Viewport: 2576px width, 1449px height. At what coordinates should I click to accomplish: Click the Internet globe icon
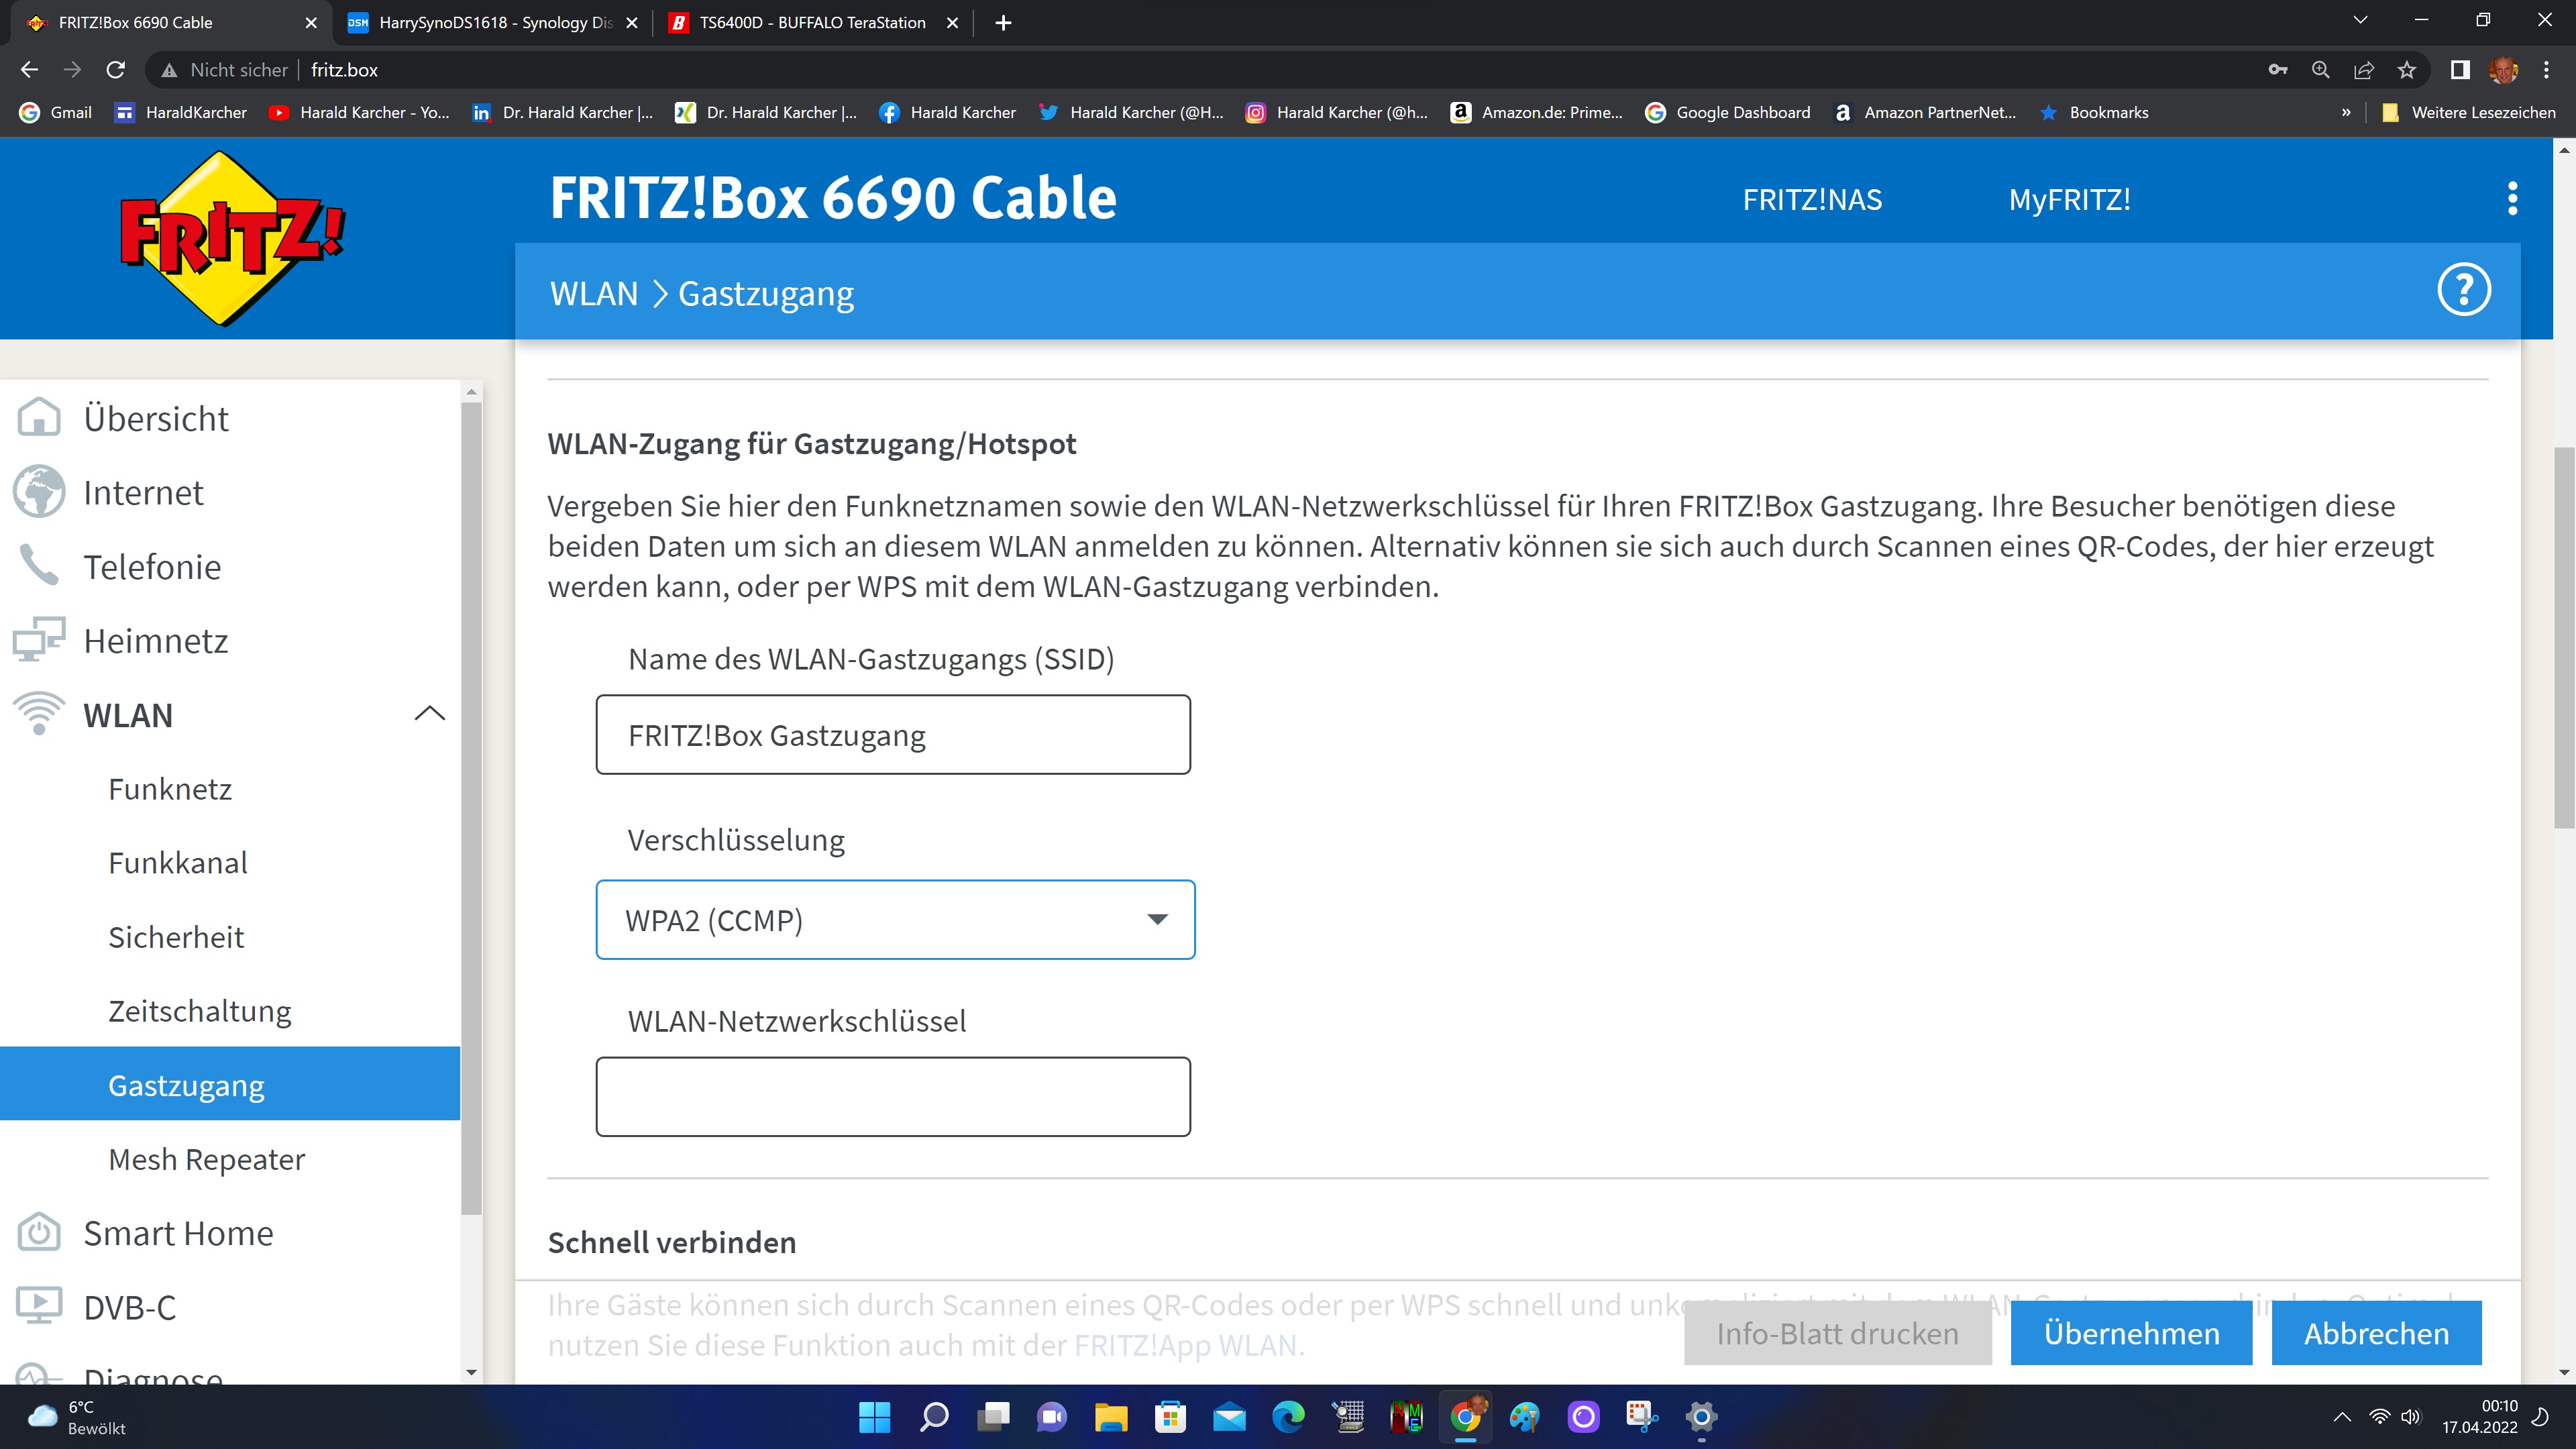coord(39,492)
